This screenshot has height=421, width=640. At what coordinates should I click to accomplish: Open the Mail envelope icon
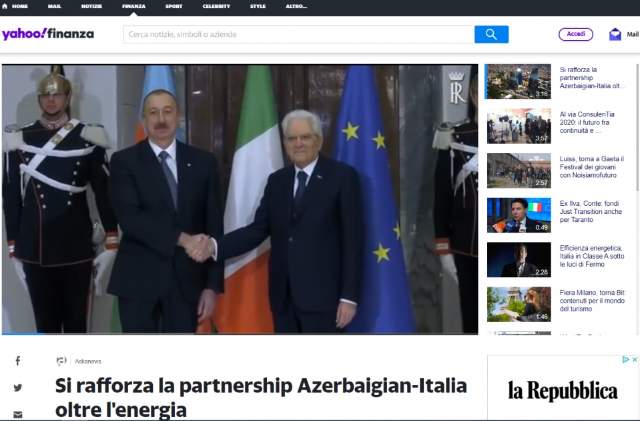pyautogui.click(x=615, y=34)
